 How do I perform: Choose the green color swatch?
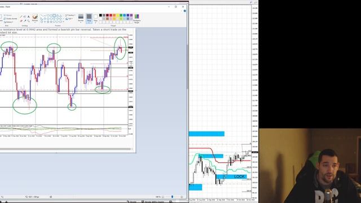point(121,15)
